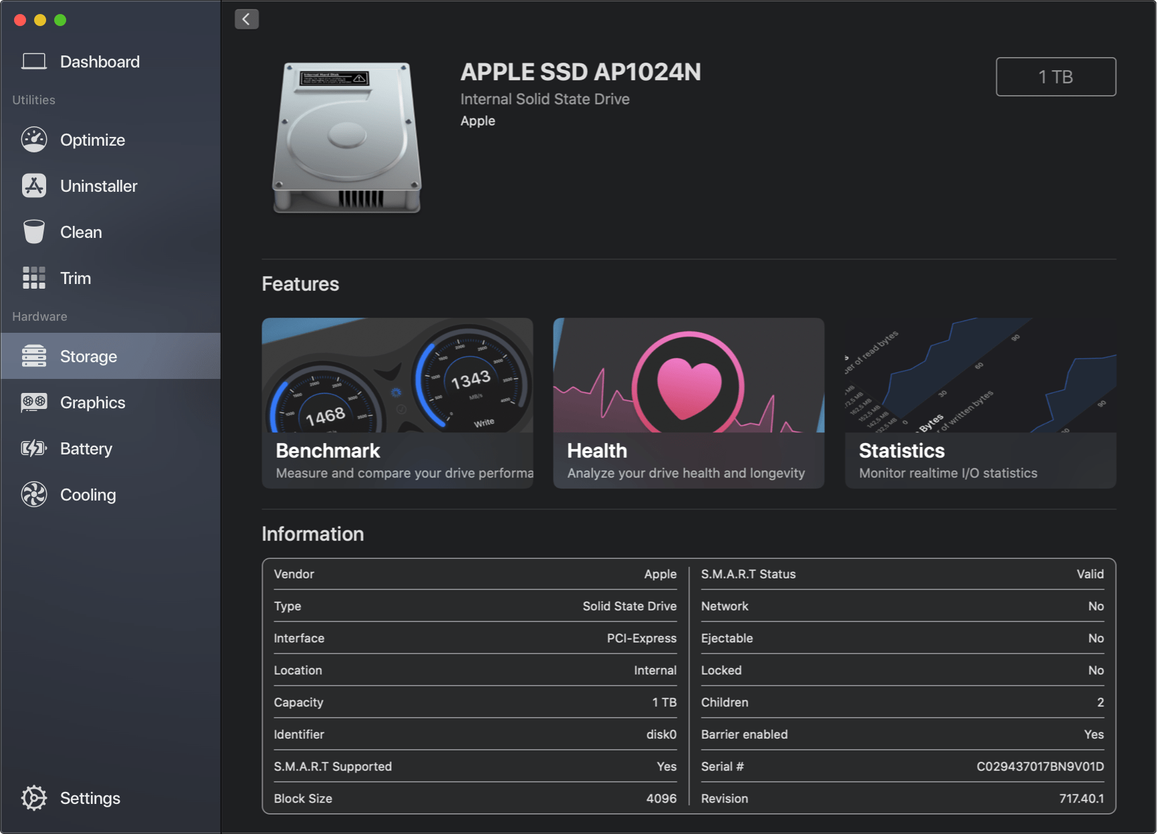Image resolution: width=1157 pixels, height=834 pixels.
Task: Switch to the Clean utility
Action: click(x=110, y=232)
